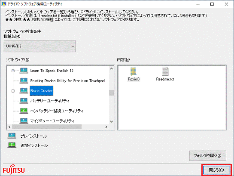The height and width of the screenshot is (176, 234).
Task: Click the horizontal scroll right arrow
Action: click(106, 127)
